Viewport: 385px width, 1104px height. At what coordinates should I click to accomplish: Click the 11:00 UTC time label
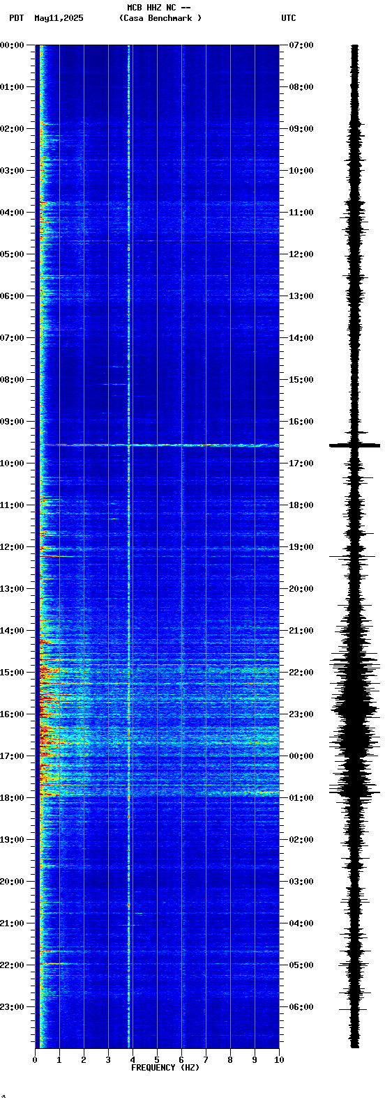(x=301, y=213)
